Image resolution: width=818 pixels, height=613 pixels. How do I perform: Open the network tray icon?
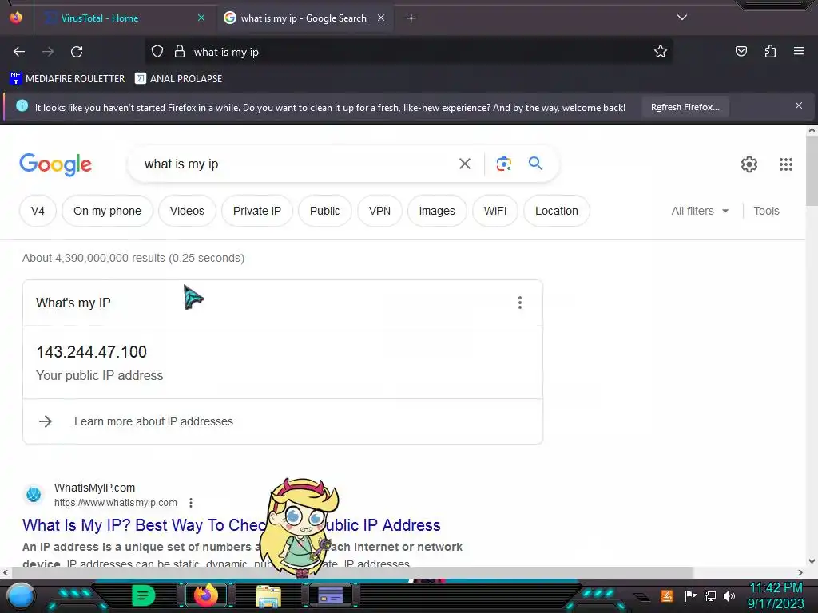coord(709,595)
